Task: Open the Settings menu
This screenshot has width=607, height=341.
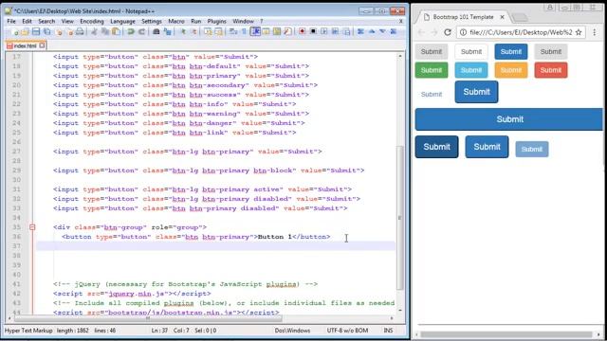Action: [x=152, y=21]
